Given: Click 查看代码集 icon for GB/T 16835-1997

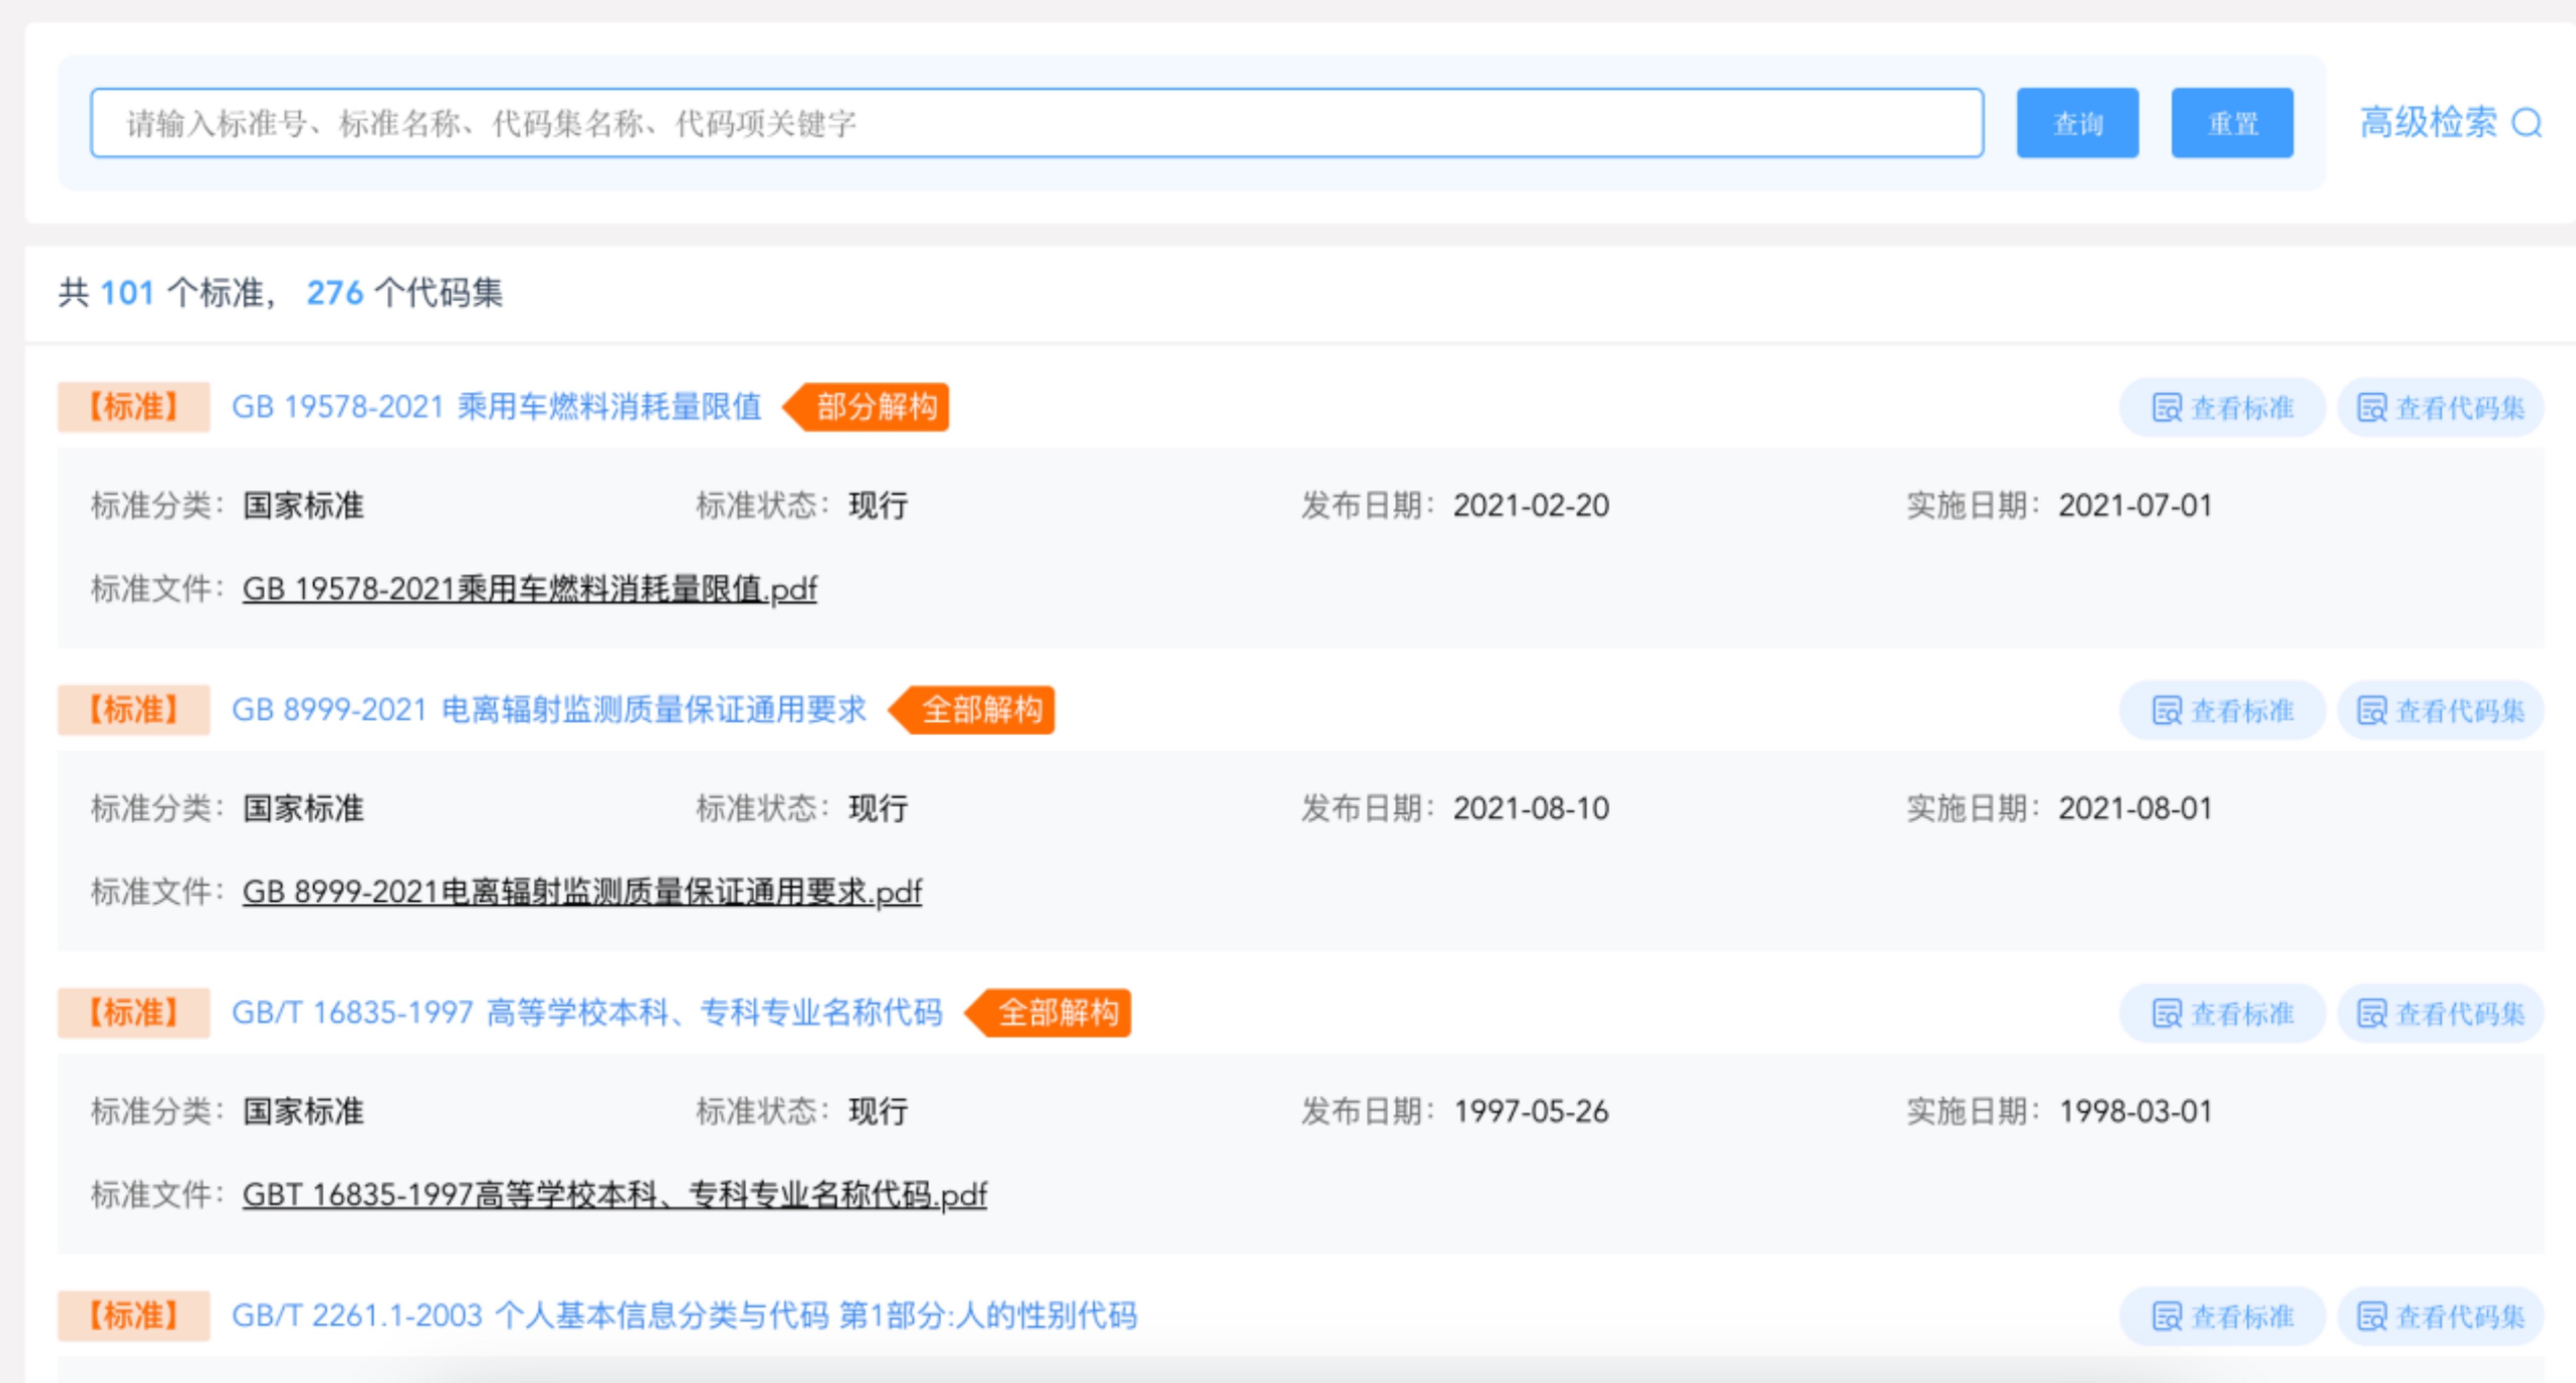Looking at the screenshot, I should tap(2372, 1014).
